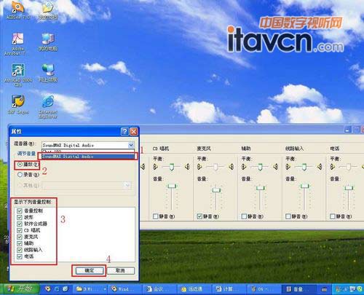Toggle the 电话 checkbox in 属性 list
This screenshot has height=295, width=364.
pos(20,256)
